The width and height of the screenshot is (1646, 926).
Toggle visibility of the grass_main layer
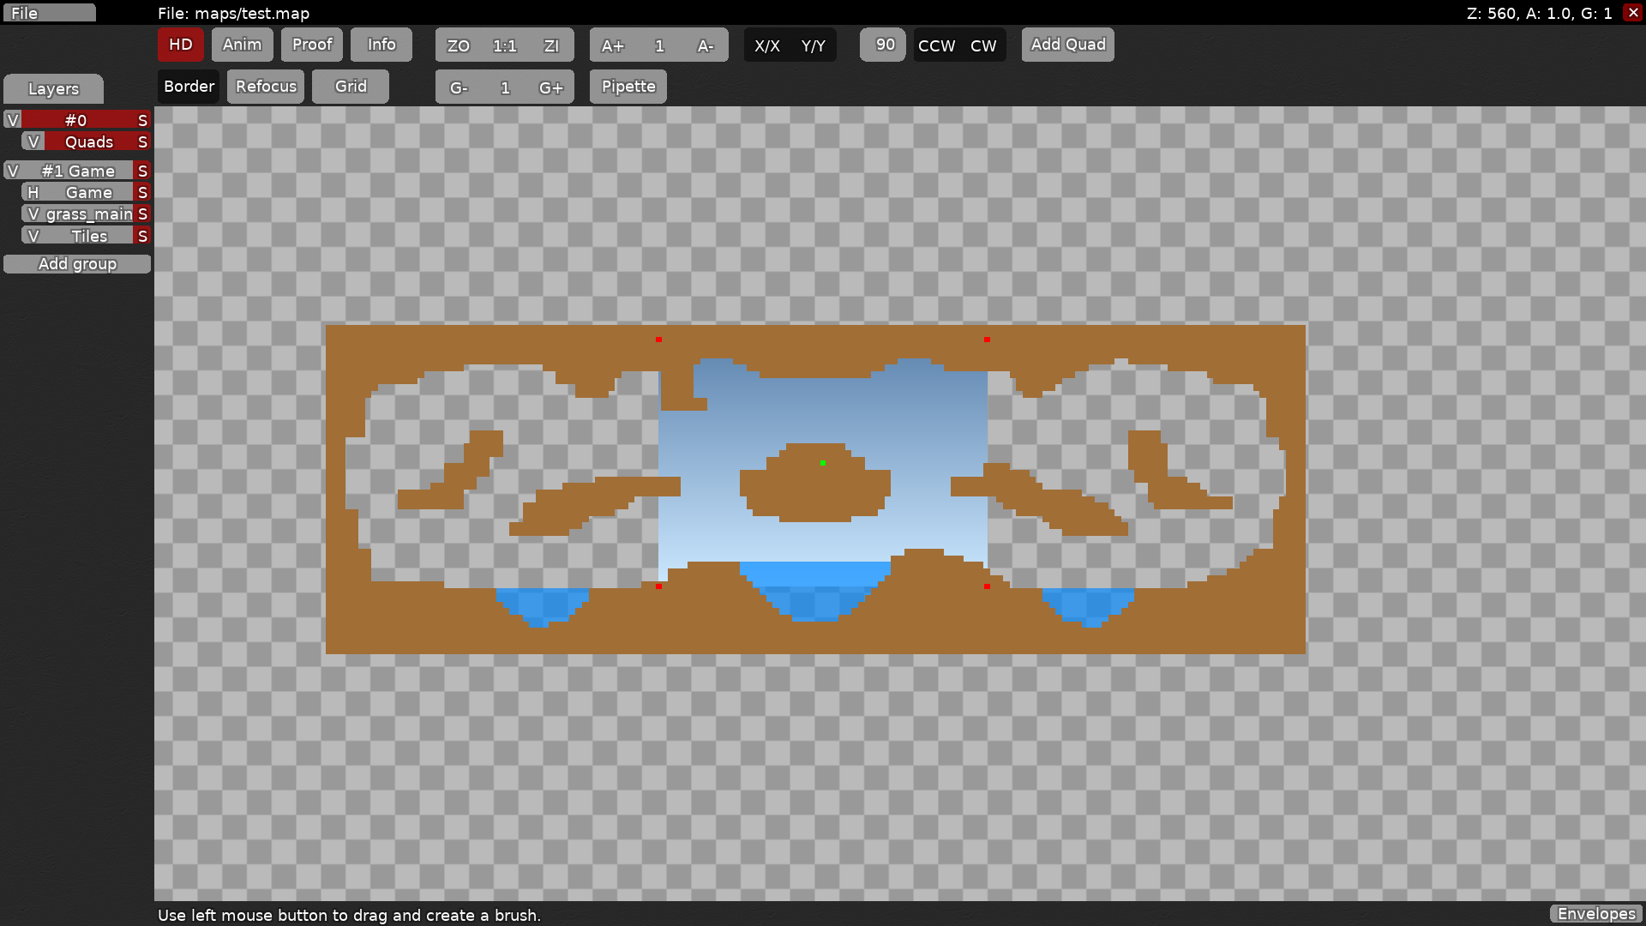pyautogui.click(x=33, y=214)
